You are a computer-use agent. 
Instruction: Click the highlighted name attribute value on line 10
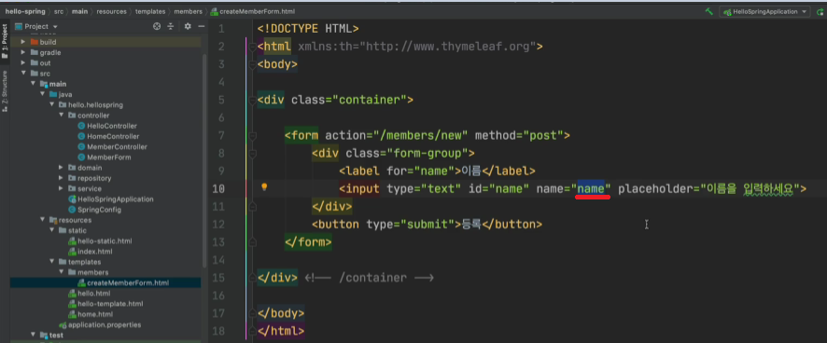click(590, 188)
